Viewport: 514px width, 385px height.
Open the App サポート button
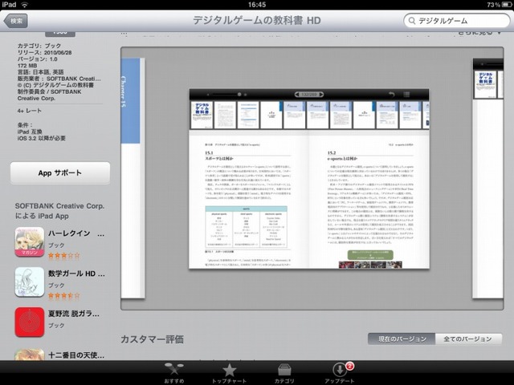tap(60, 173)
